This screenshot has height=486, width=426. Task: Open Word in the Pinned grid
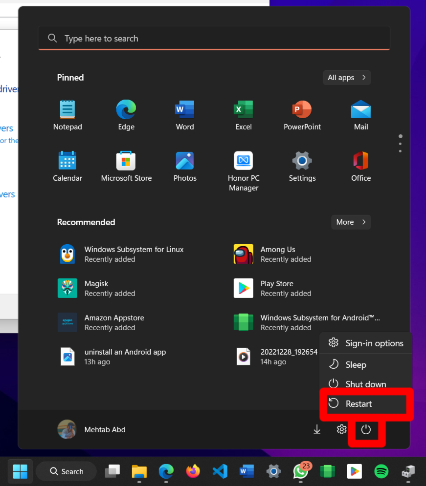pyautogui.click(x=184, y=115)
